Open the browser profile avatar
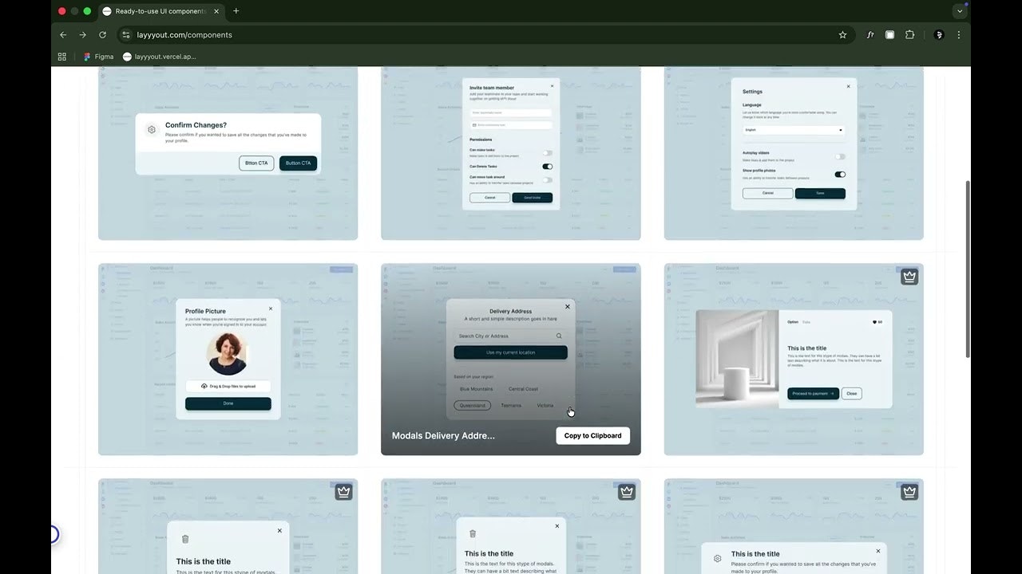Image resolution: width=1022 pixels, height=574 pixels. (x=939, y=35)
